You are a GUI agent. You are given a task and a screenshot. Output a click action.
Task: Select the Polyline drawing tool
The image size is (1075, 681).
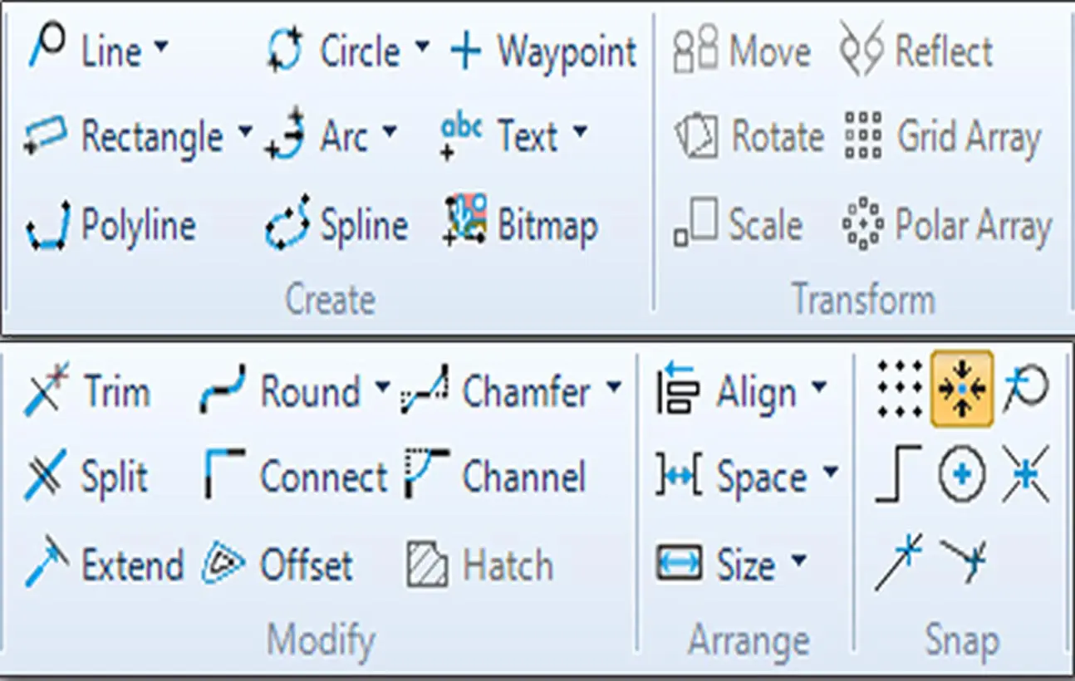110,226
